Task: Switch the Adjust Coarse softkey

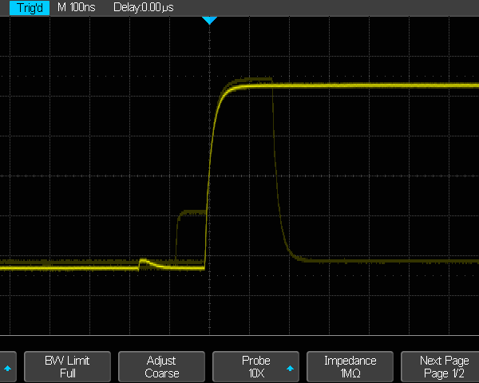Action: [161, 367]
